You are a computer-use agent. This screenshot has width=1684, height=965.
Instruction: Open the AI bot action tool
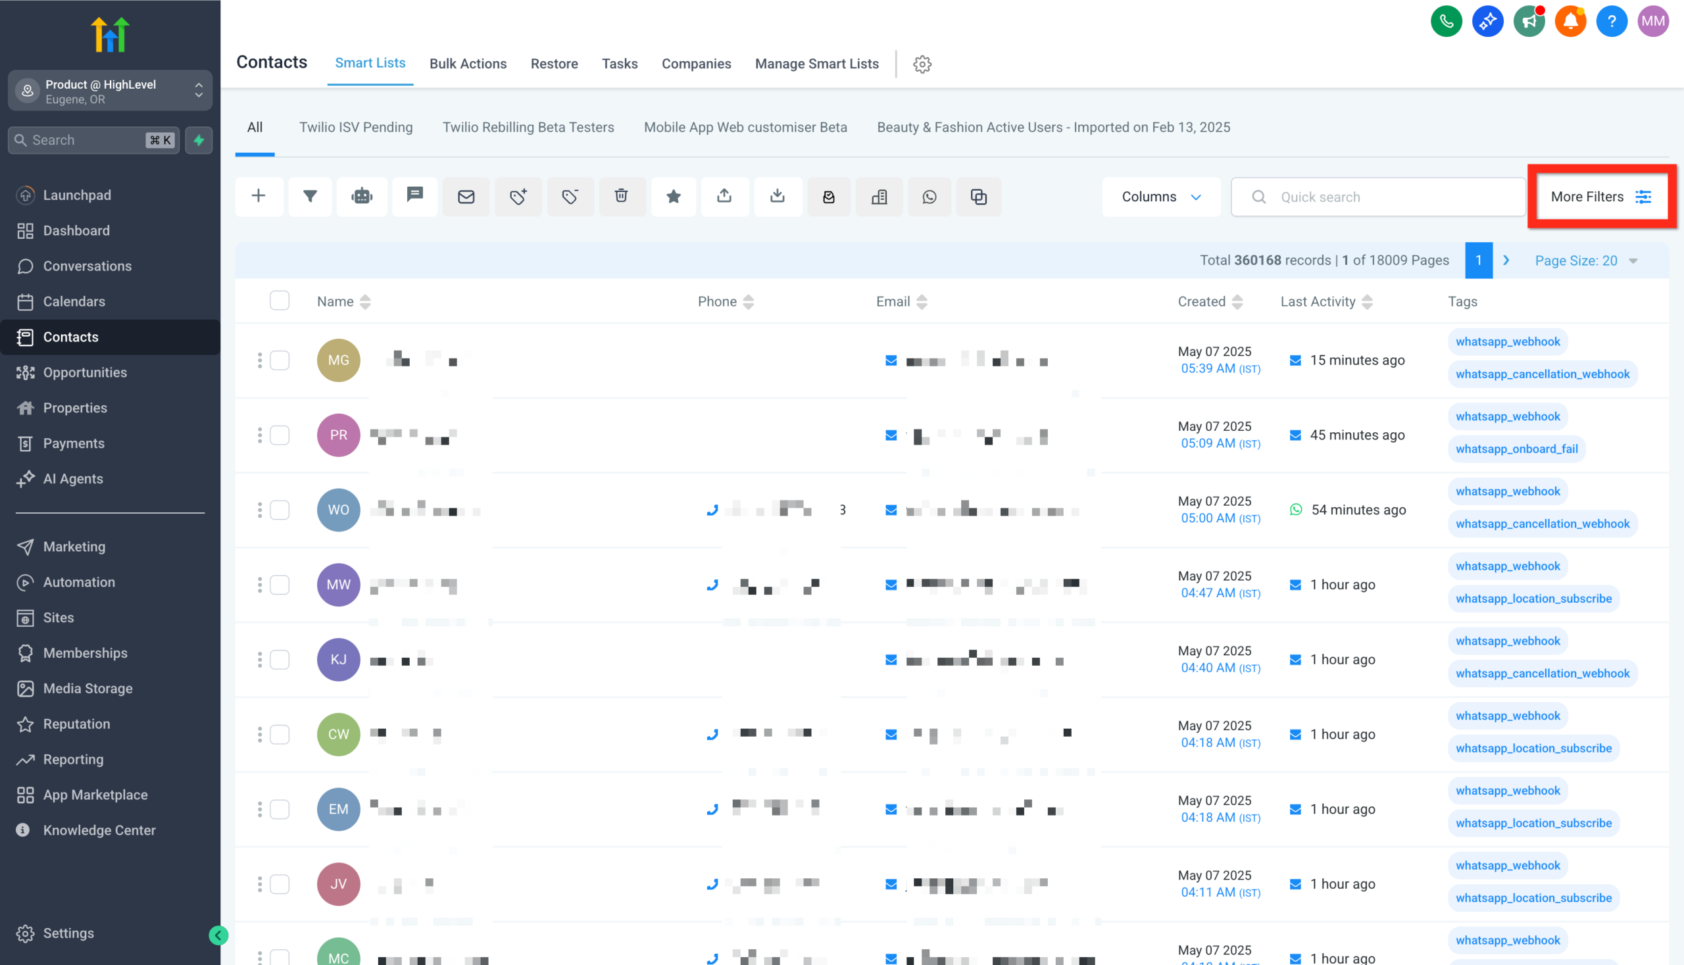tap(361, 196)
